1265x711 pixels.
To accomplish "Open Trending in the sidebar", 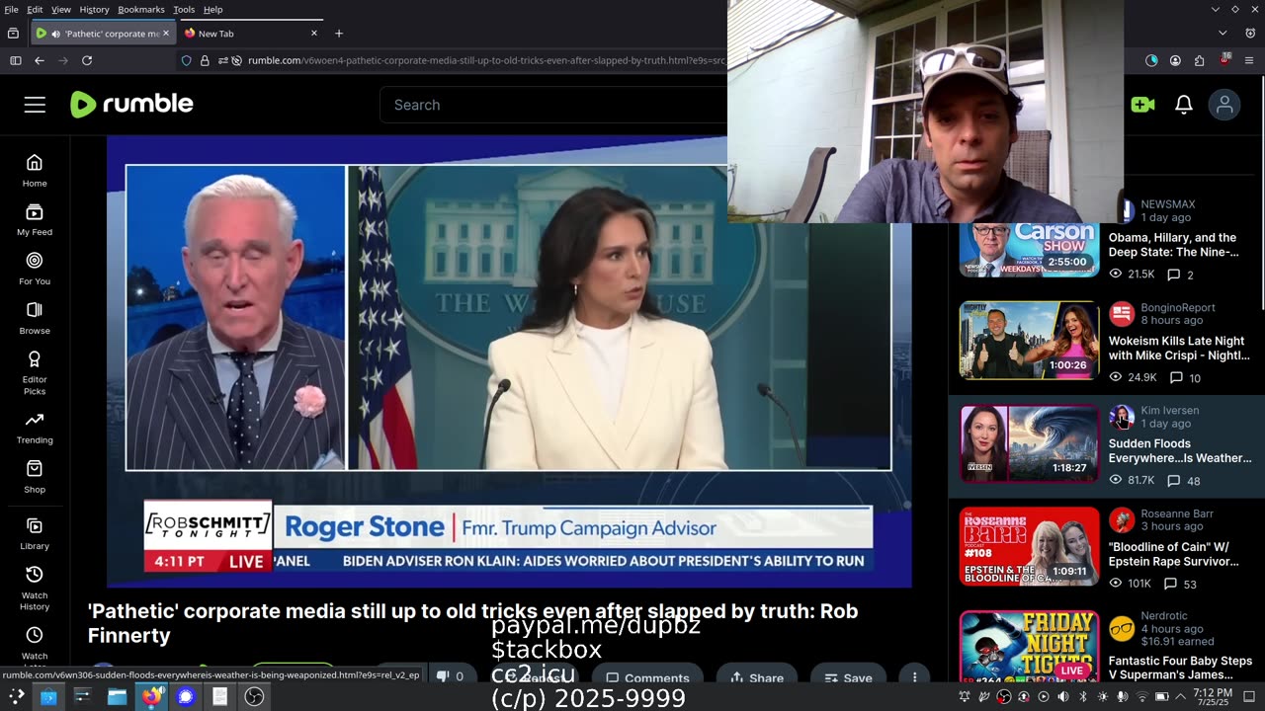I will [35, 428].
